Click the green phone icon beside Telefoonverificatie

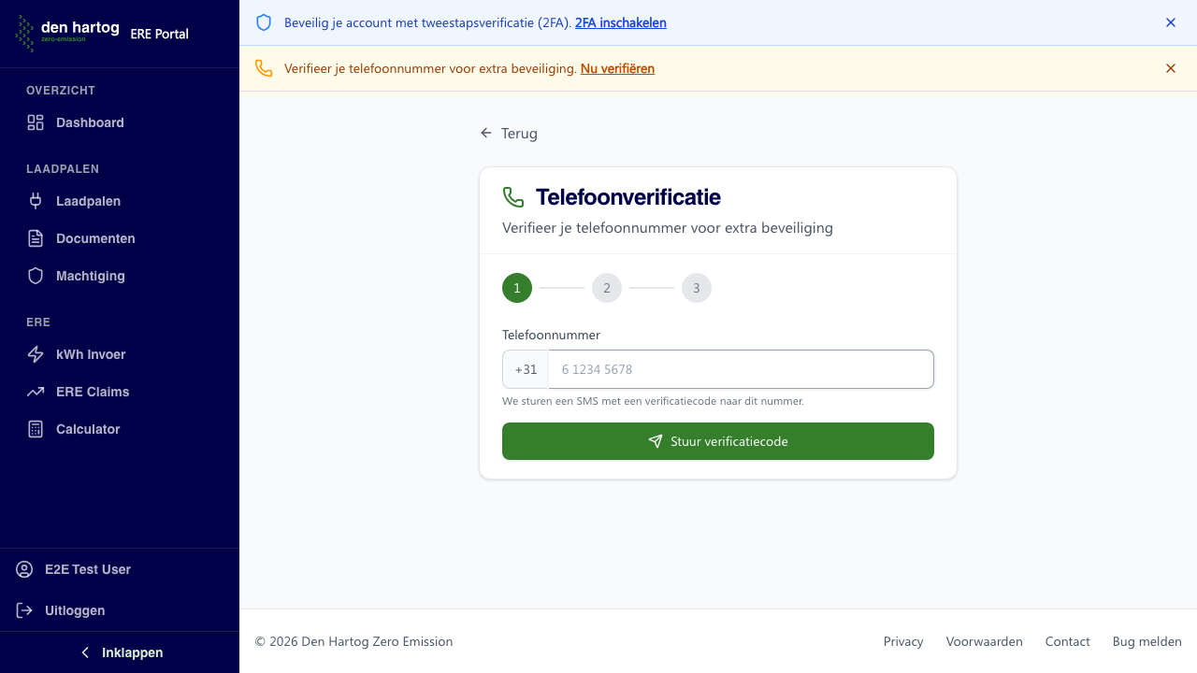pyautogui.click(x=513, y=197)
